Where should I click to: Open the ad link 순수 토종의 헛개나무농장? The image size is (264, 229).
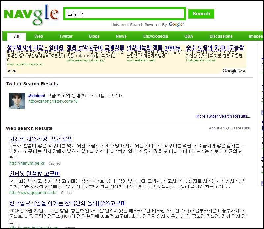pos(215,47)
